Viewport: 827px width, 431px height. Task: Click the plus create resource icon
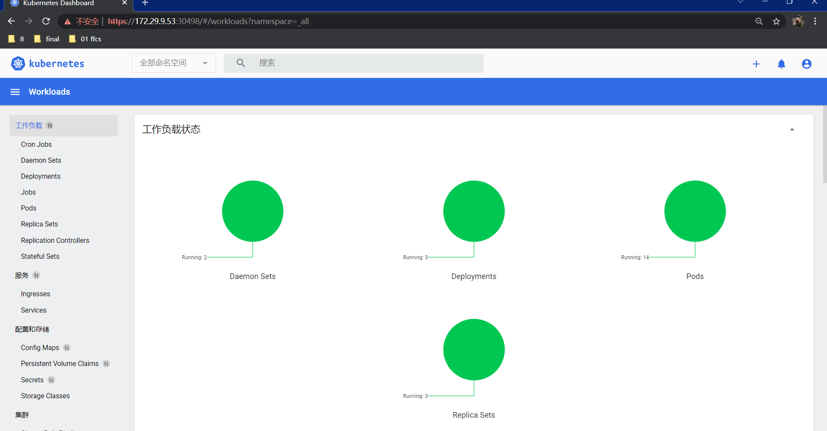[756, 64]
